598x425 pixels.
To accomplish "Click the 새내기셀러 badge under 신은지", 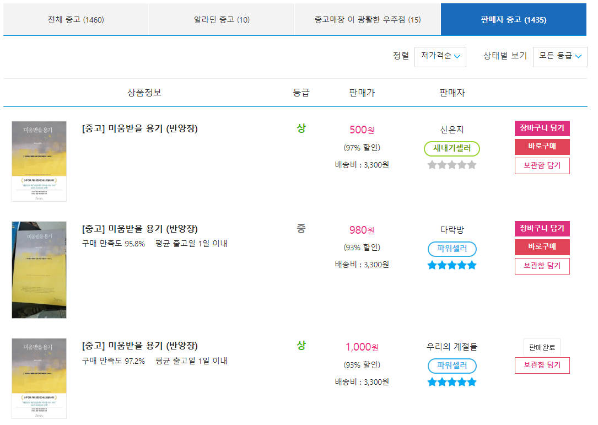I will point(451,148).
